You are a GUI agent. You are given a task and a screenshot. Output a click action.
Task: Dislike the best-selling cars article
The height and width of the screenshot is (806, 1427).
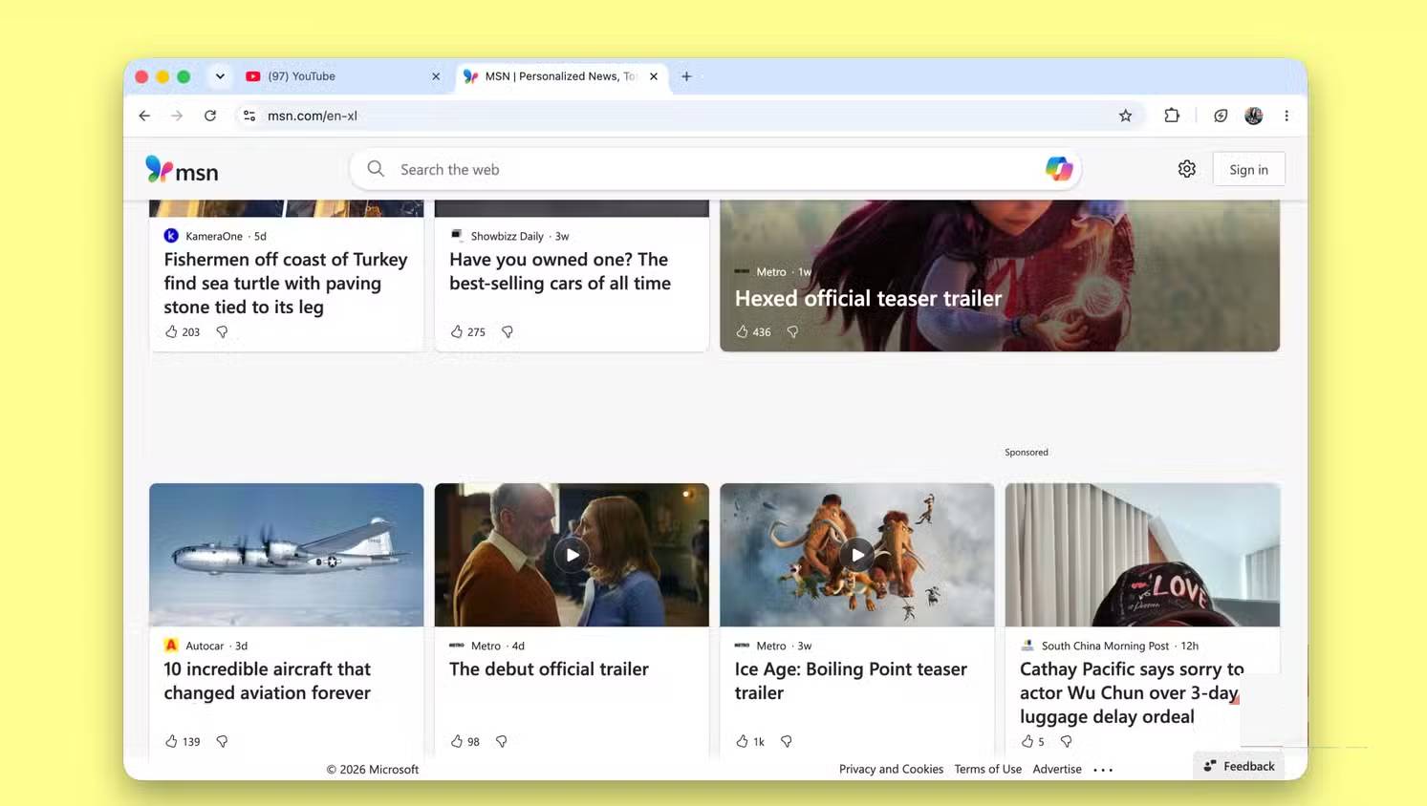point(508,331)
